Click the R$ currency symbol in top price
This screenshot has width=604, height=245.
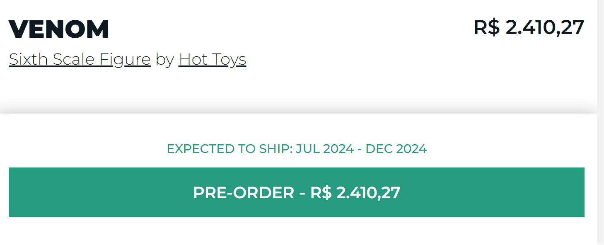(487, 27)
